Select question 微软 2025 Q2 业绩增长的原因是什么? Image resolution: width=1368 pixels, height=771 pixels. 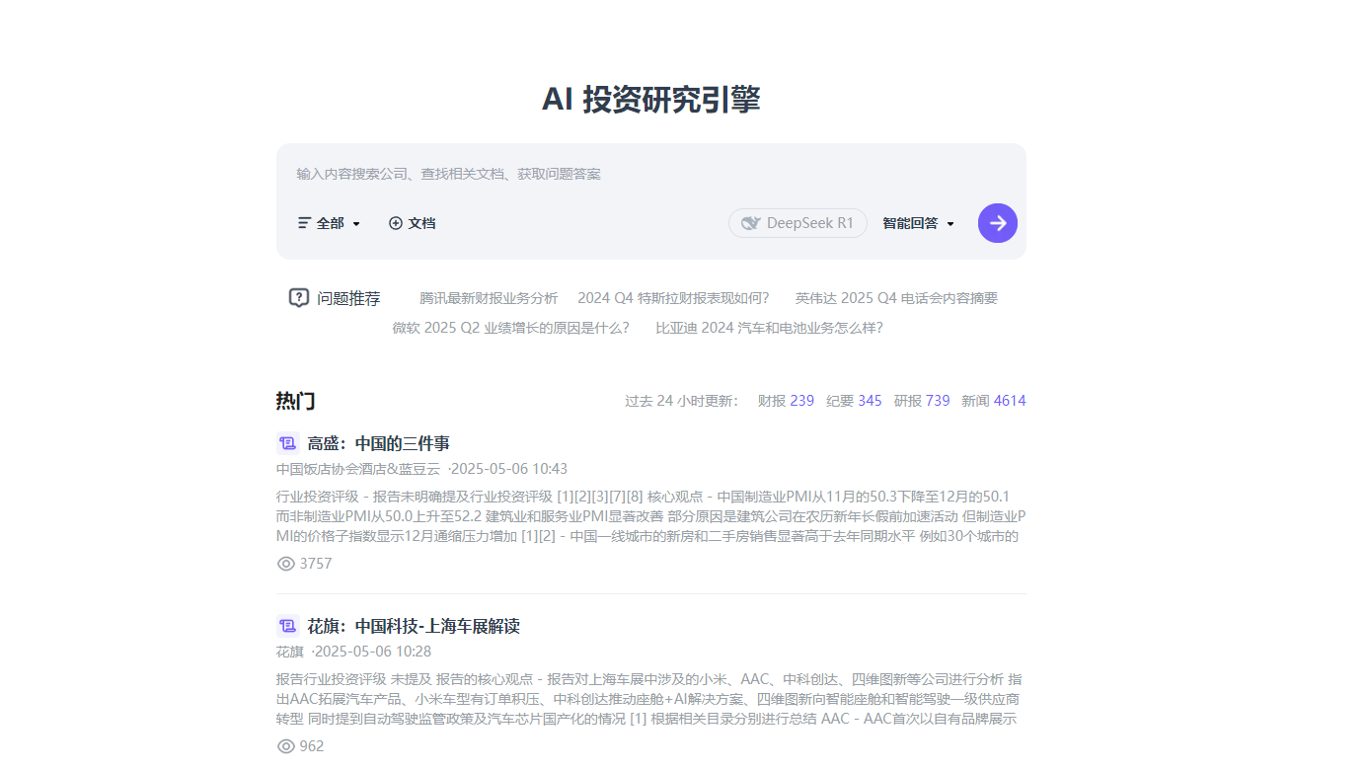click(510, 328)
